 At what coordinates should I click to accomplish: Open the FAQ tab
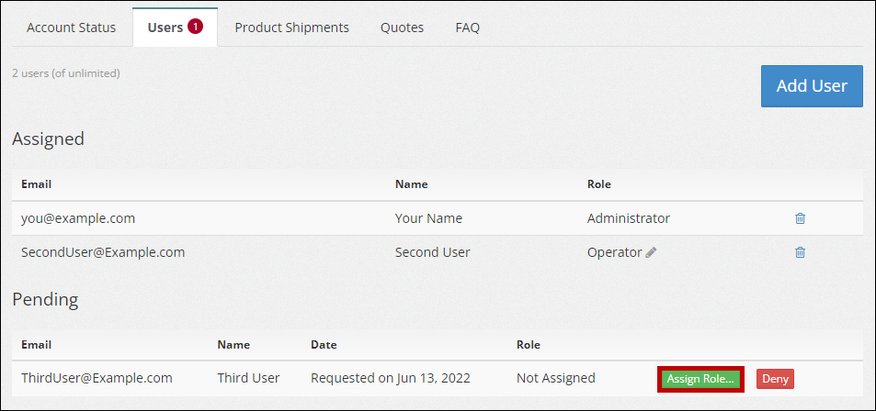coord(467,28)
